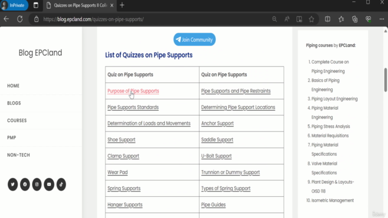
Task: Click the InPrivate profile badge
Action: [14, 5]
